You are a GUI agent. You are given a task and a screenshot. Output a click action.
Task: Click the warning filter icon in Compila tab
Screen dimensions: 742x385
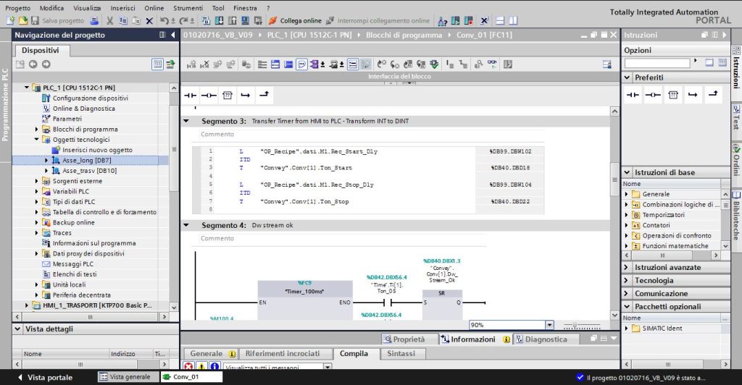click(201, 366)
